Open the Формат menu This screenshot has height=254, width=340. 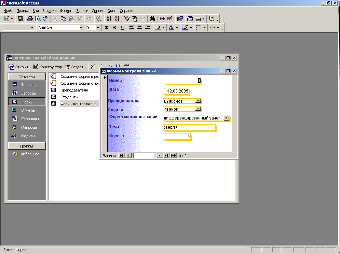tap(66, 11)
